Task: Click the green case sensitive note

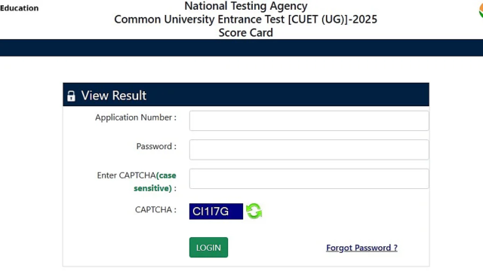Action: (x=155, y=181)
